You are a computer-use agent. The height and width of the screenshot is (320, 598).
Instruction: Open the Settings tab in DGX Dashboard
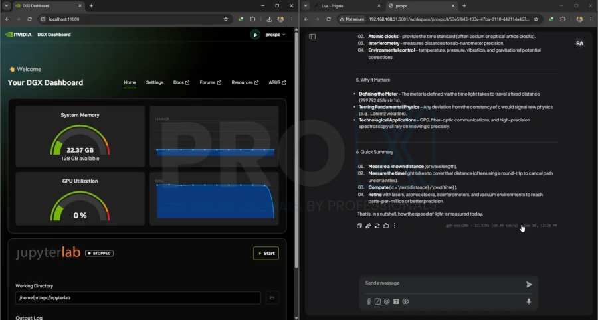(x=155, y=82)
